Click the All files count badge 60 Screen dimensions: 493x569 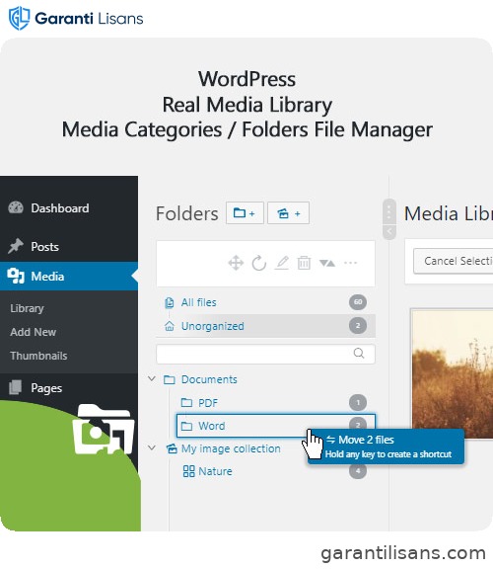coord(358,302)
